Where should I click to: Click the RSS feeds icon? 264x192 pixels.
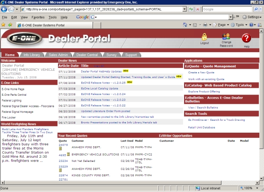click(195, 25)
